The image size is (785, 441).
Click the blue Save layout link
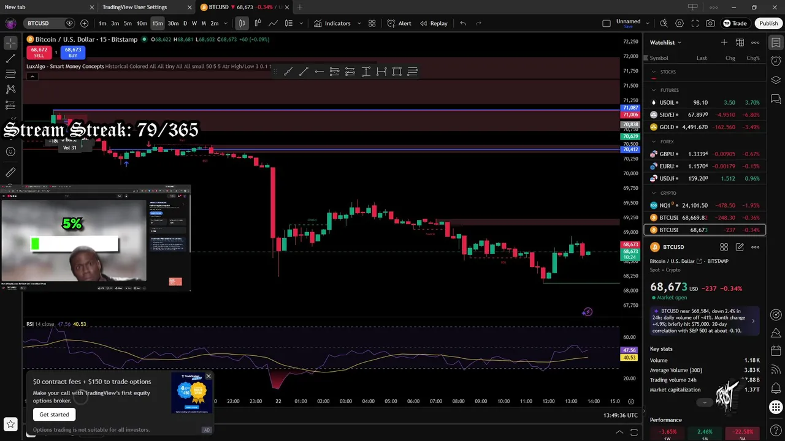pyautogui.click(x=628, y=26)
